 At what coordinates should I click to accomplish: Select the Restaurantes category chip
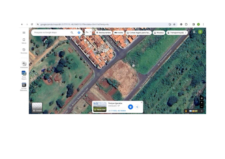pyautogui.click(x=103, y=33)
